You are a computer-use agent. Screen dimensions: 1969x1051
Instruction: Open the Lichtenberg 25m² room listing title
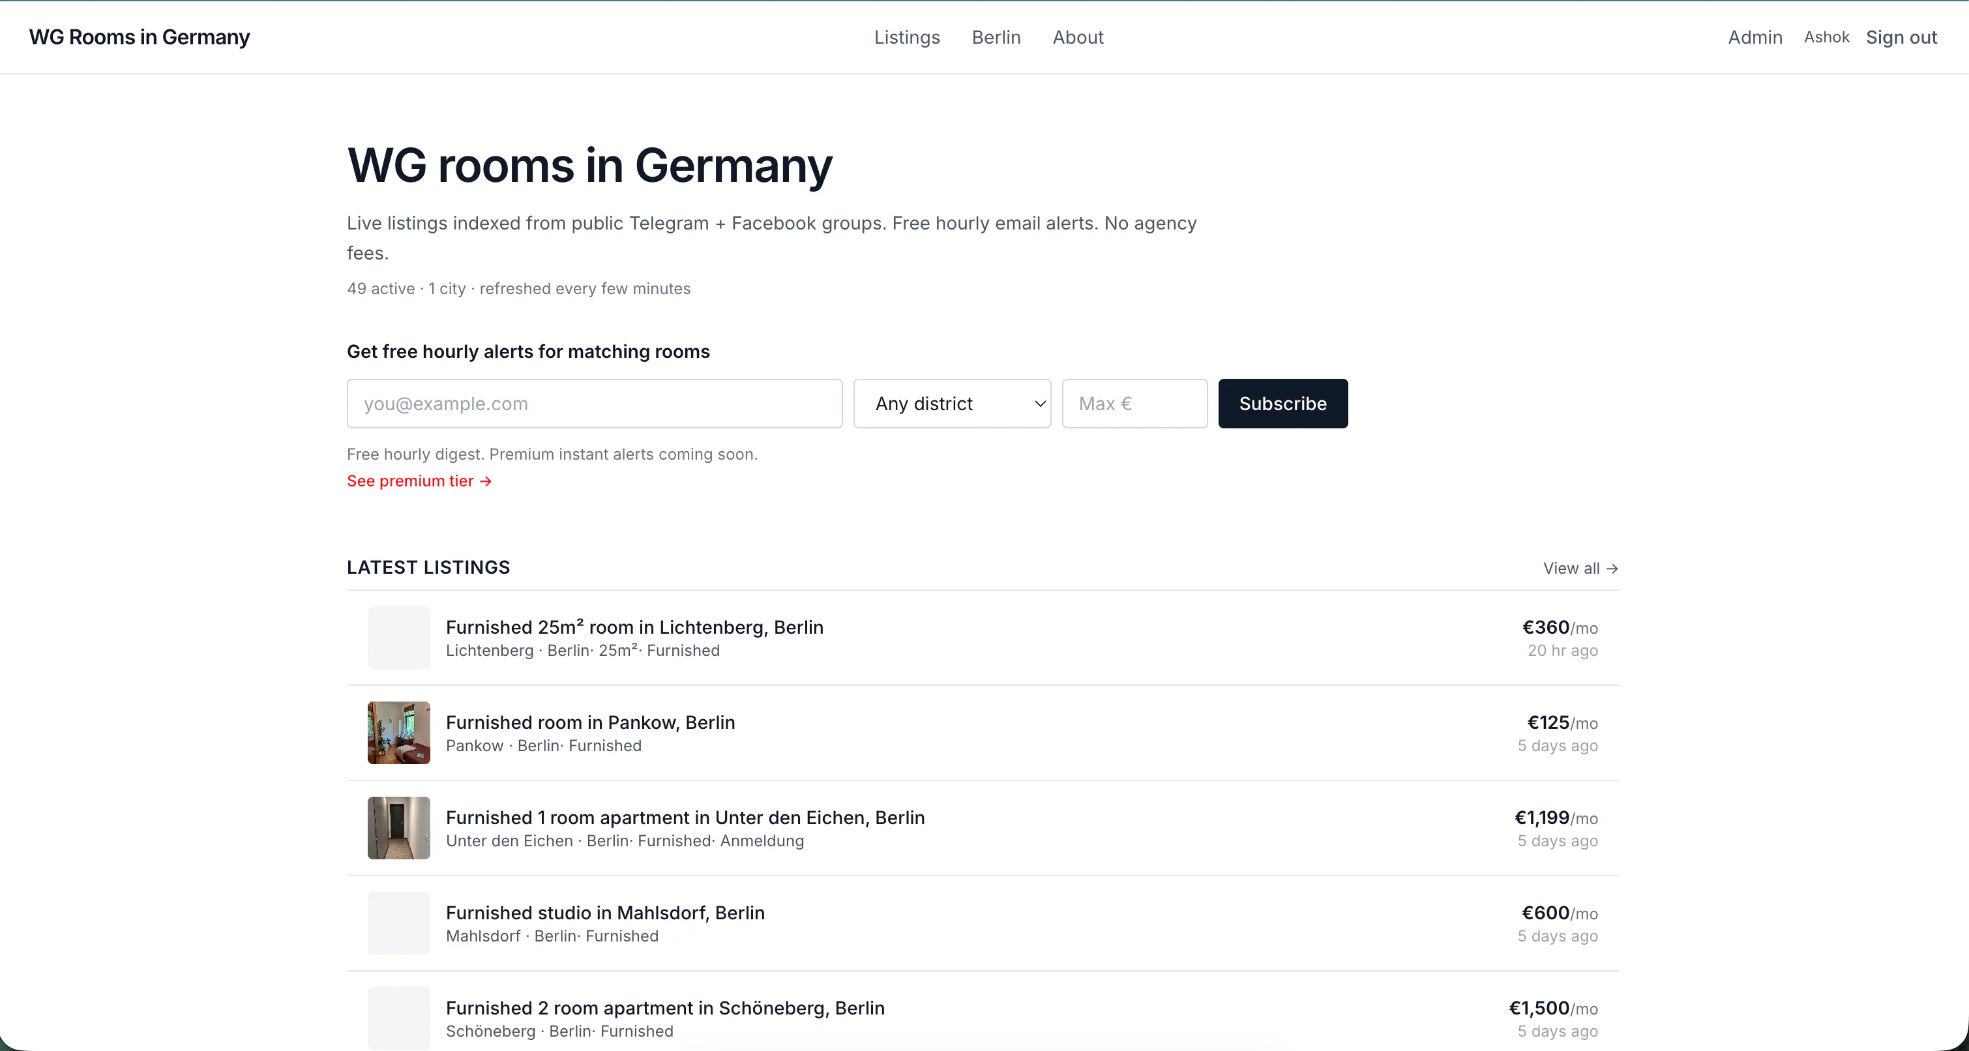point(634,627)
